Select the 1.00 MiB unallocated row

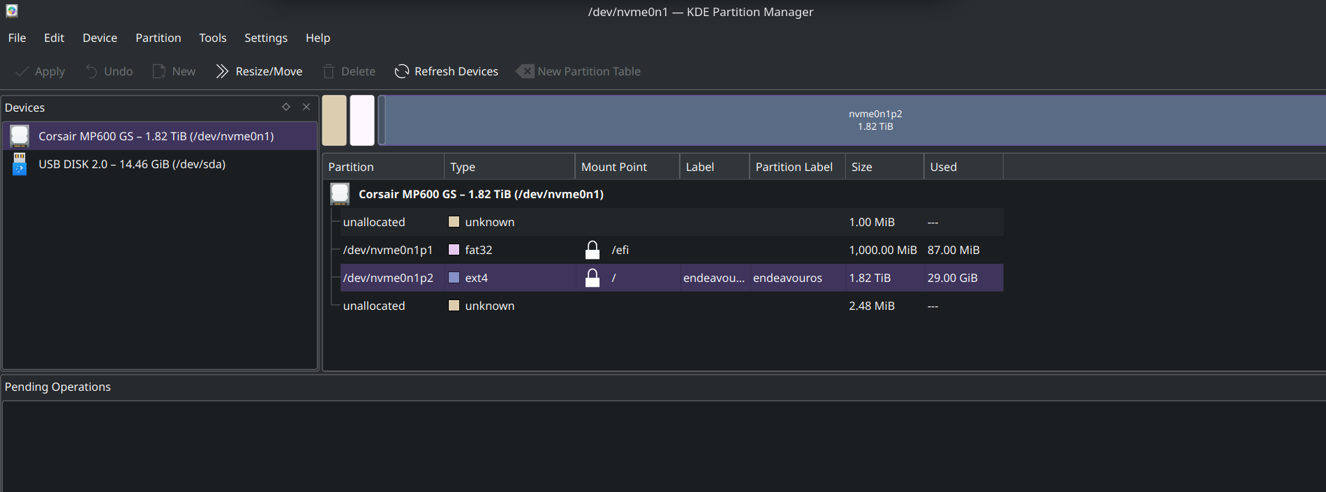[671, 222]
